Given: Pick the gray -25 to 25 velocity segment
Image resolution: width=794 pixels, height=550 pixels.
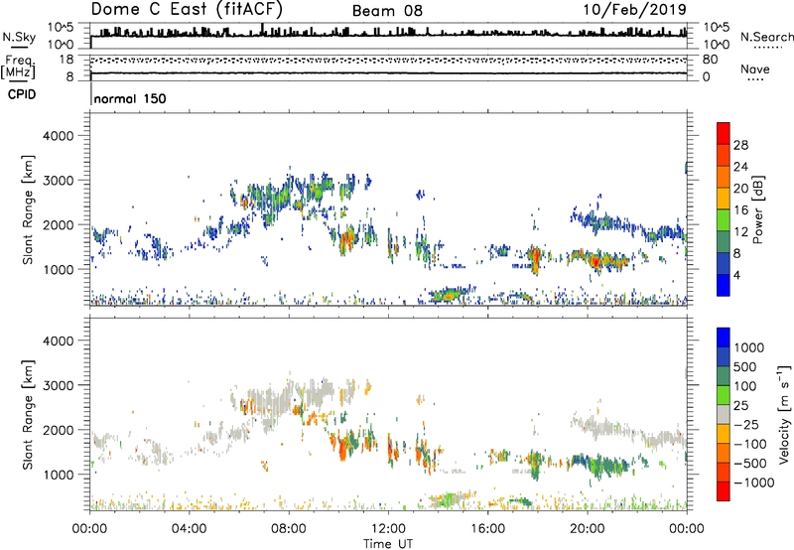Looking at the screenshot, I should (724, 414).
